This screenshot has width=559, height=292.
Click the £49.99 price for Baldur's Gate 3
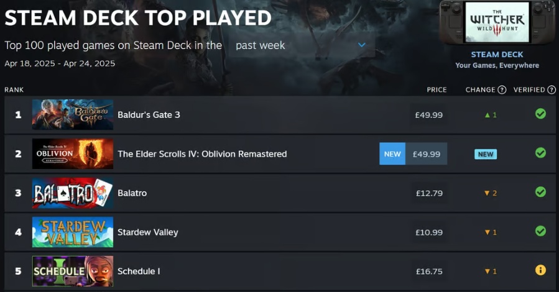point(429,115)
